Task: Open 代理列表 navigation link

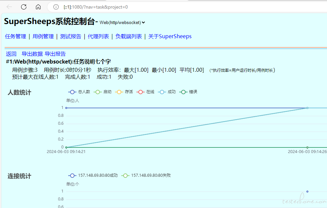Action: point(99,37)
